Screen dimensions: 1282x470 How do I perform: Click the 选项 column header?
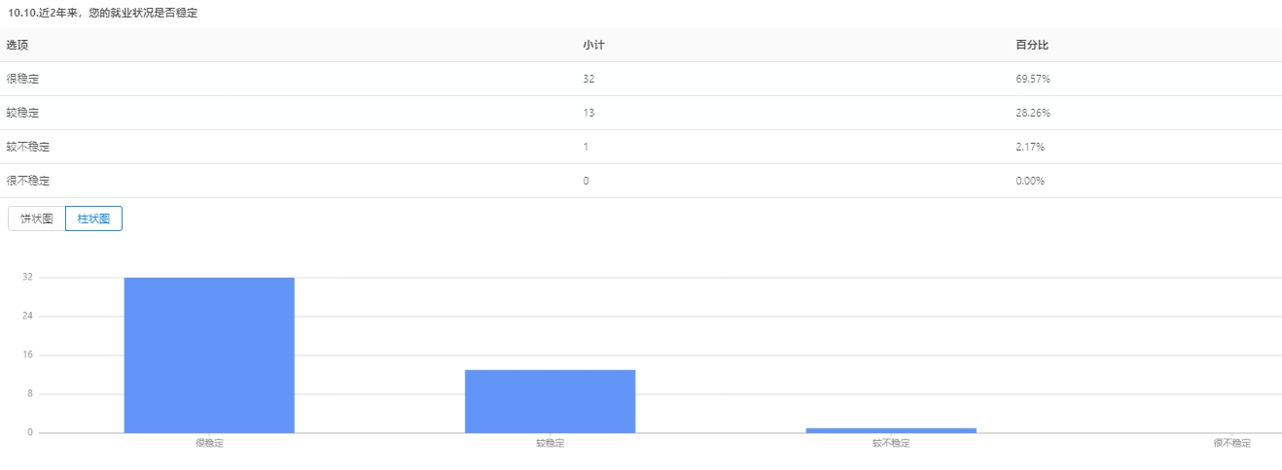pos(17,46)
